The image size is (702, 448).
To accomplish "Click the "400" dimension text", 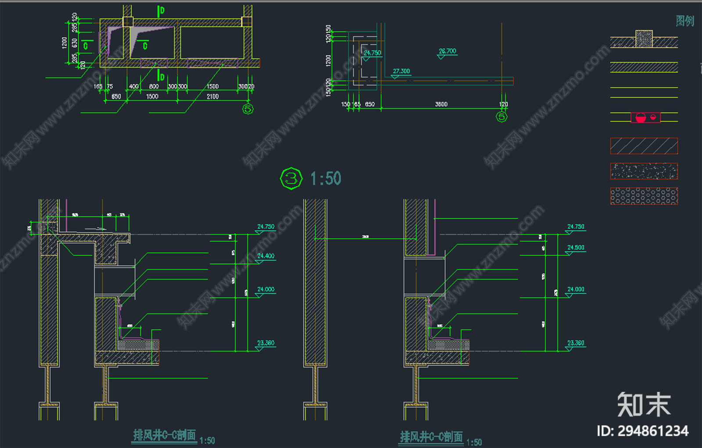I will click(134, 86).
